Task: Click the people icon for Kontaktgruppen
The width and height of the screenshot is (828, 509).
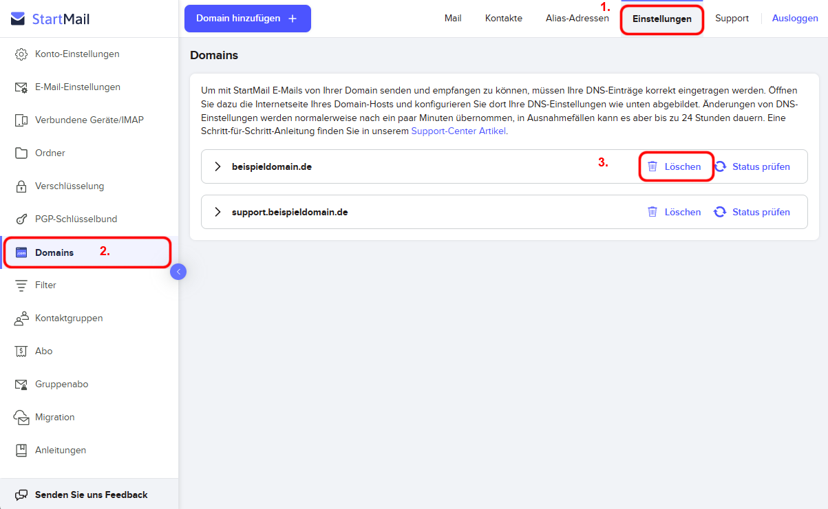Action: [21, 318]
